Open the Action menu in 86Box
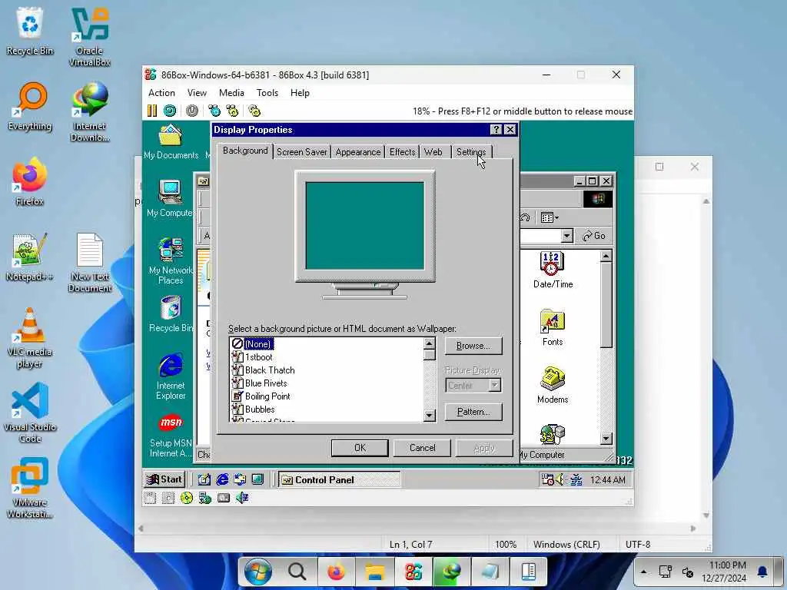 pos(161,93)
